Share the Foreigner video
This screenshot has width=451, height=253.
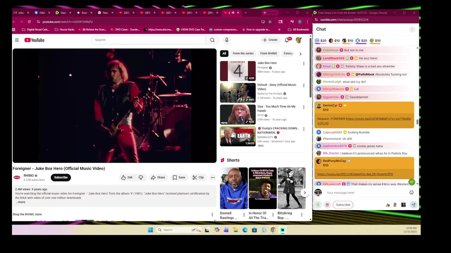pos(158,177)
